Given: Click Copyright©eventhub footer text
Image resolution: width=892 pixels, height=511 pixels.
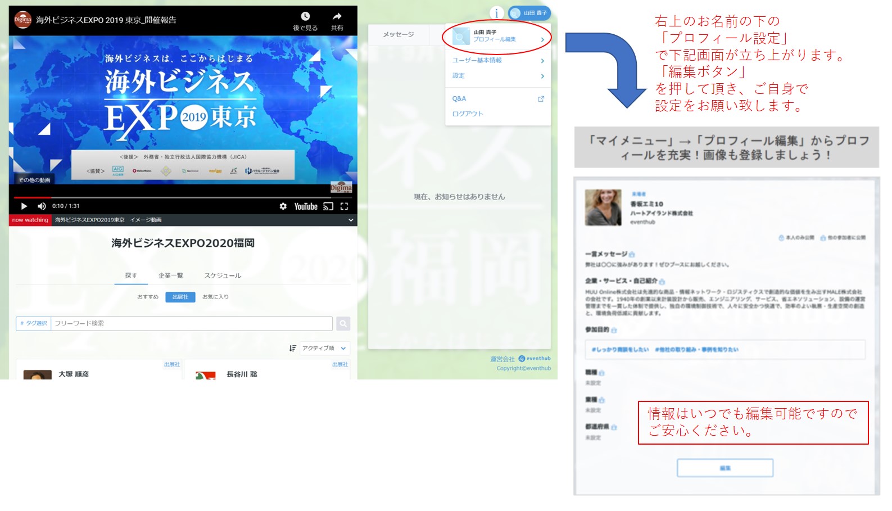Looking at the screenshot, I should tap(524, 368).
